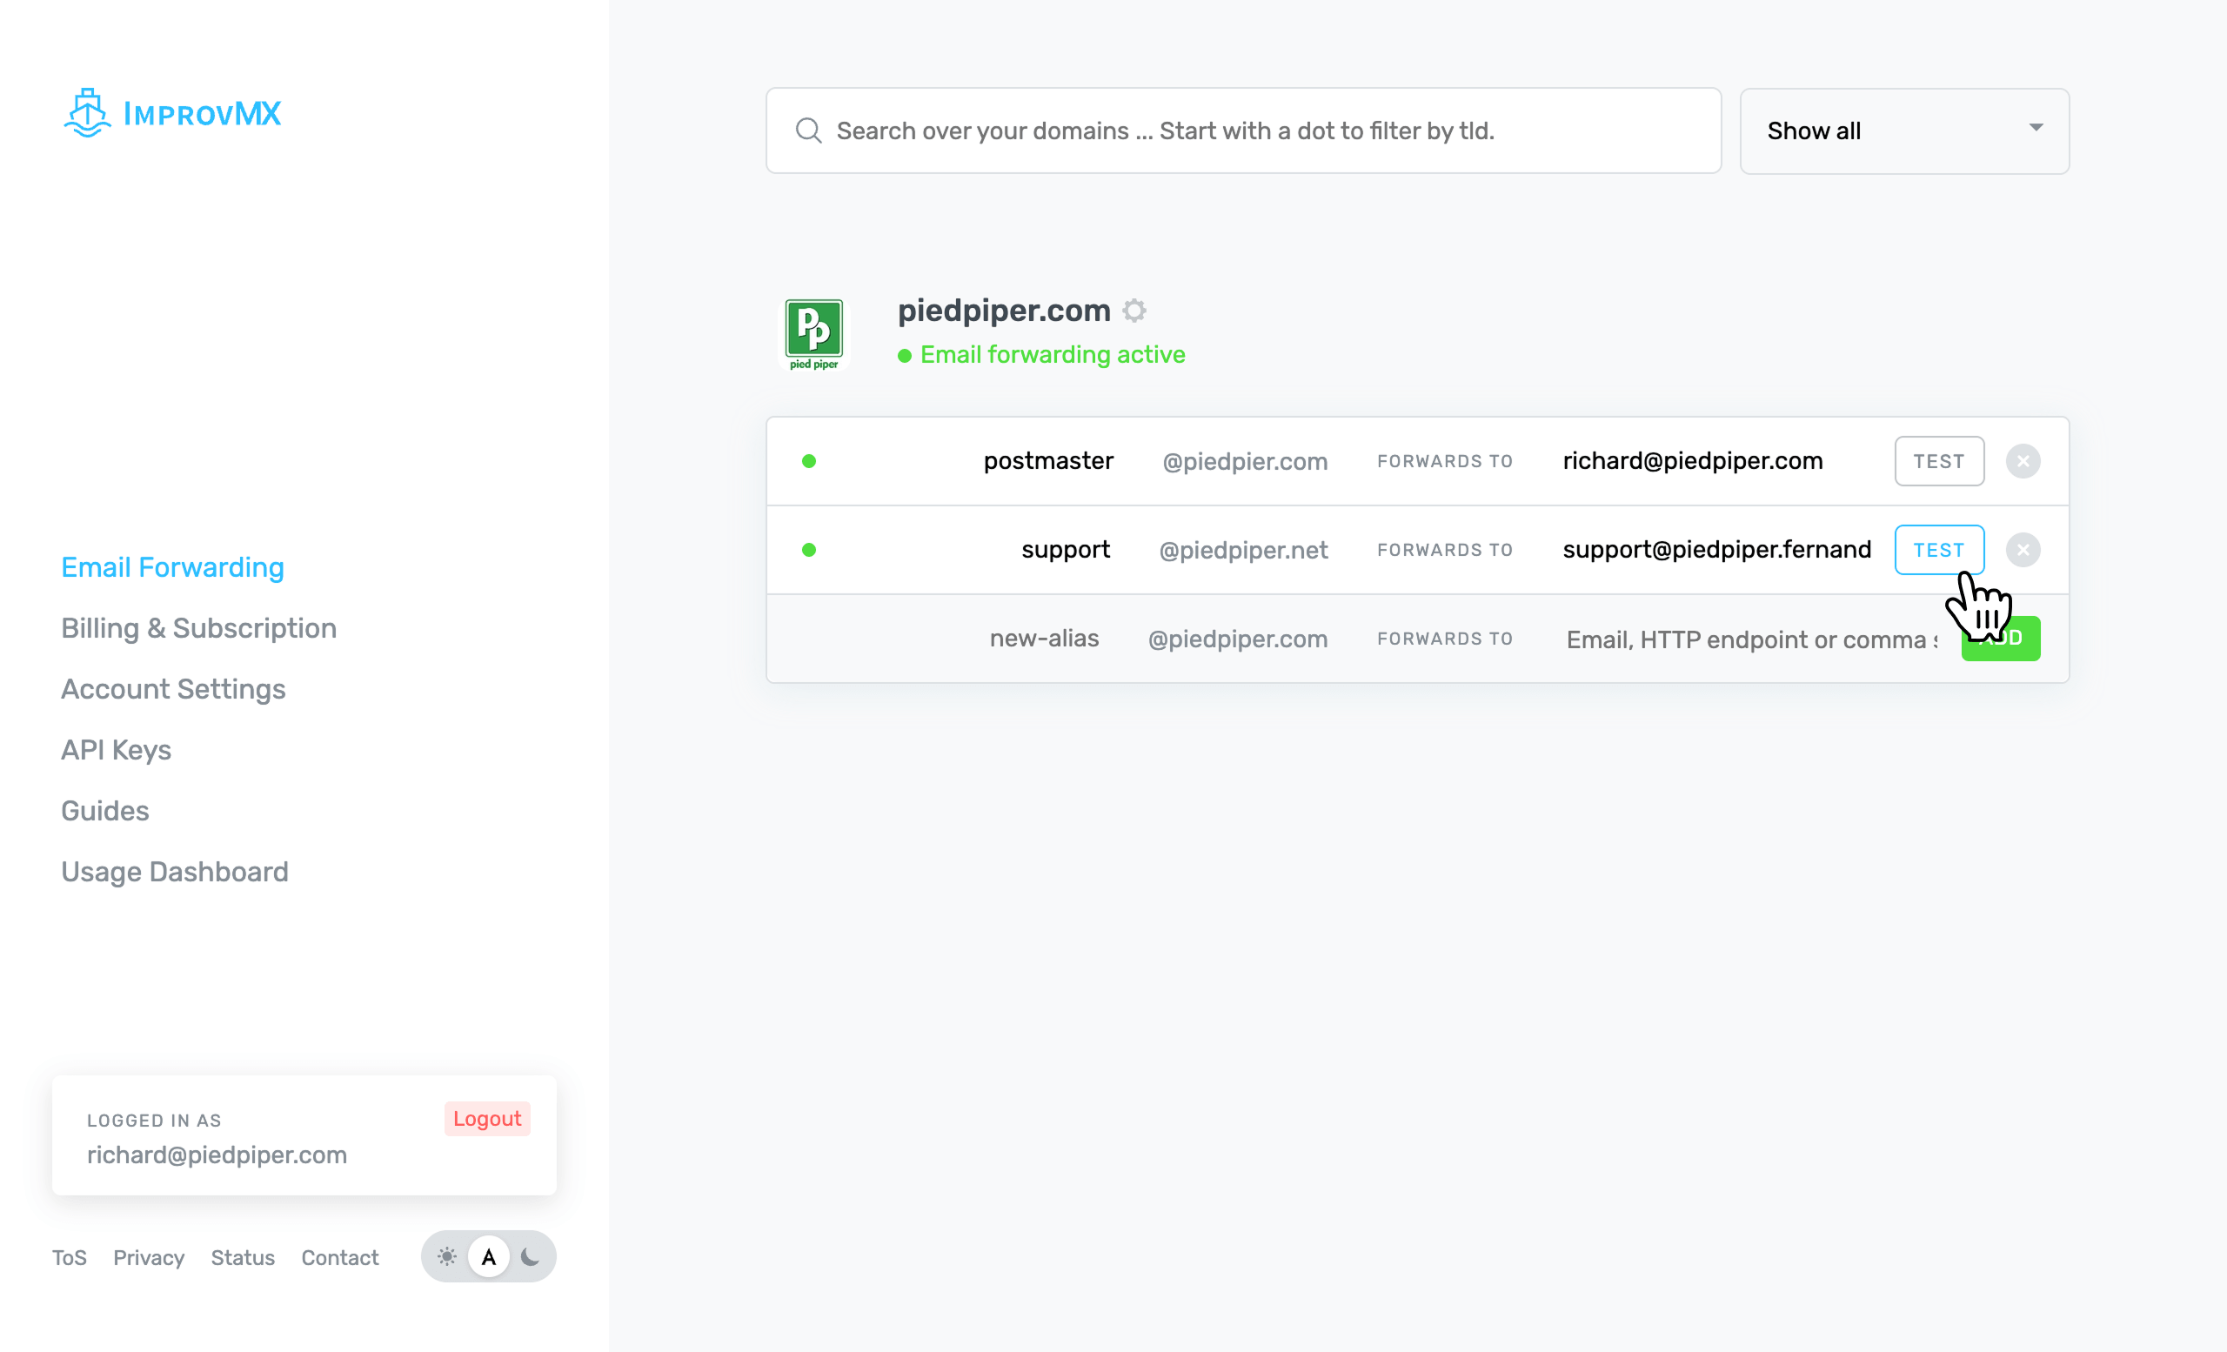This screenshot has height=1352, width=2227.
Task: Delete the postmaster alias with X icon
Action: tap(2023, 461)
